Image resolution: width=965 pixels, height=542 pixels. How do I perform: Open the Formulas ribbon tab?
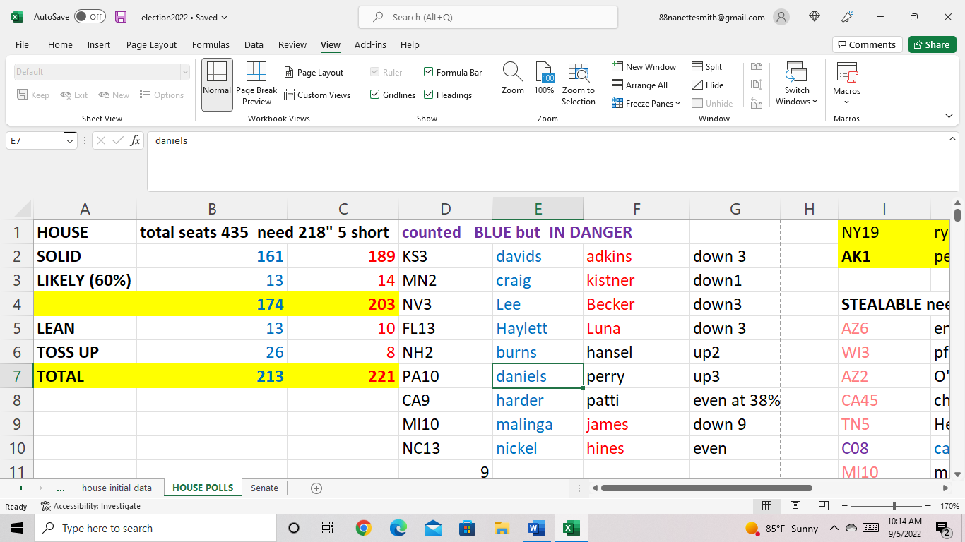[x=211, y=44]
